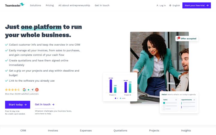Open All about entrepreneurship menu
The image size is (216, 135).
tap(74, 5)
